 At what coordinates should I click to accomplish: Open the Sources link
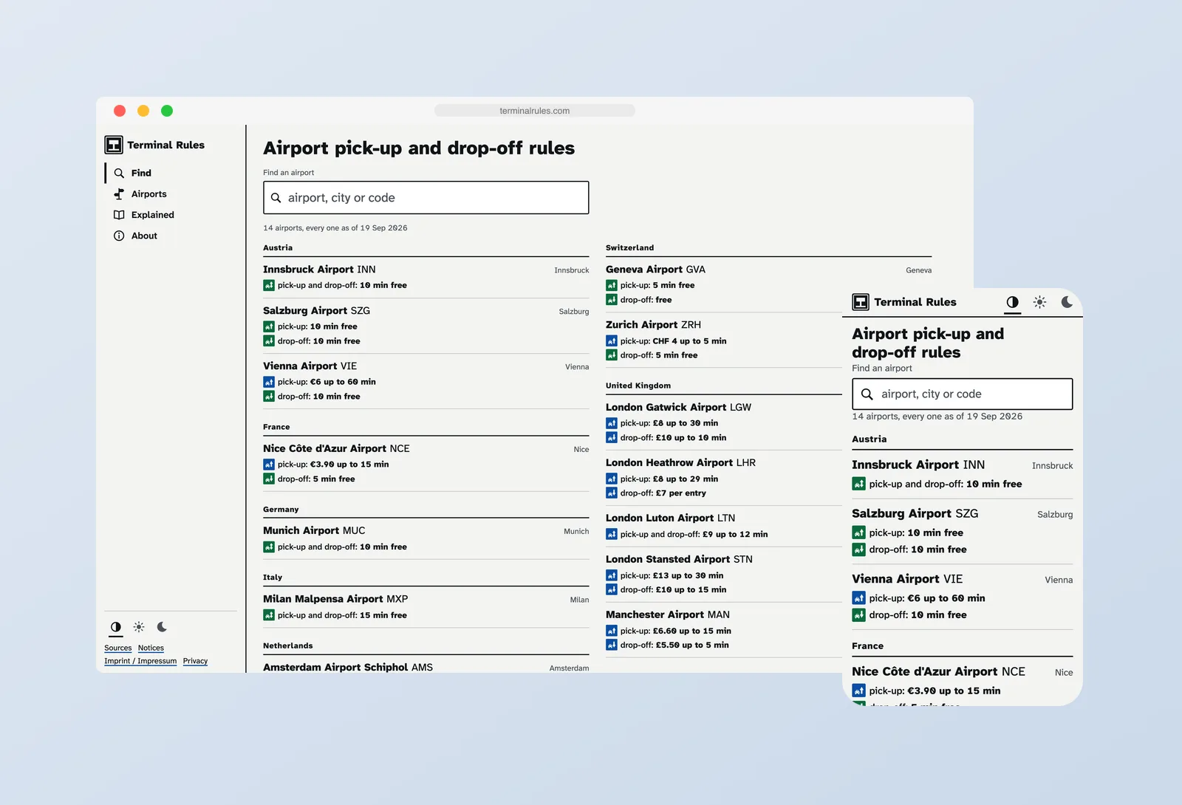click(118, 648)
